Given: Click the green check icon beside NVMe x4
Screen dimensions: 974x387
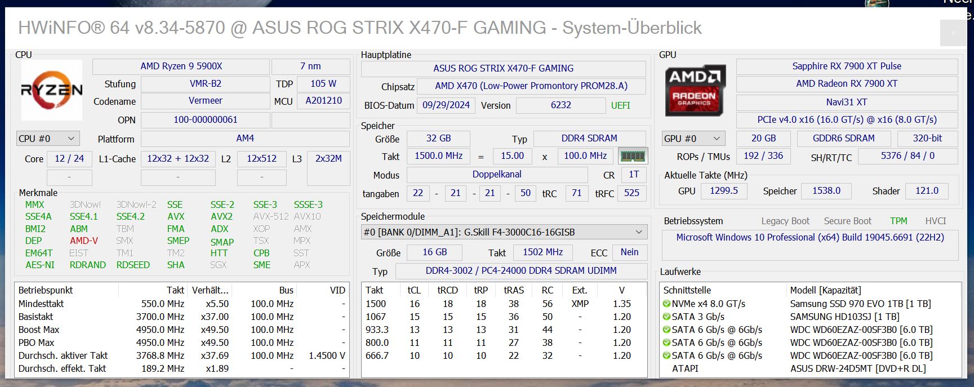Looking at the screenshot, I should (x=667, y=304).
